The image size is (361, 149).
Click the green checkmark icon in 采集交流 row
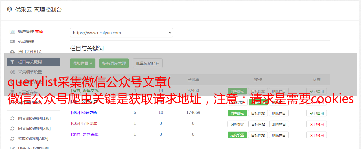311,91
